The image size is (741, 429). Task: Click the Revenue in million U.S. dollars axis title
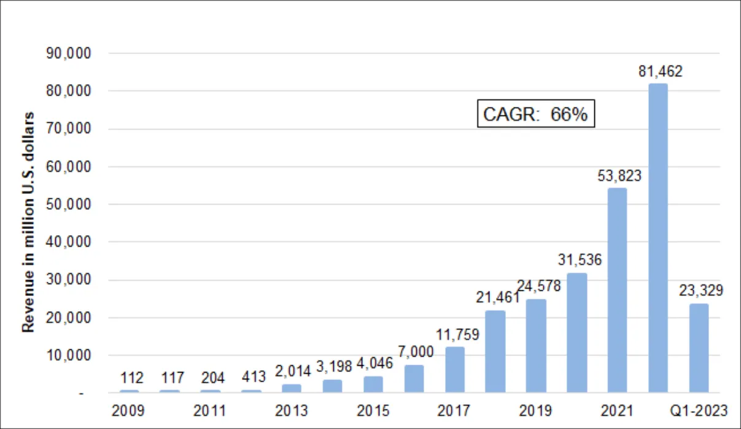click(28, 223)
